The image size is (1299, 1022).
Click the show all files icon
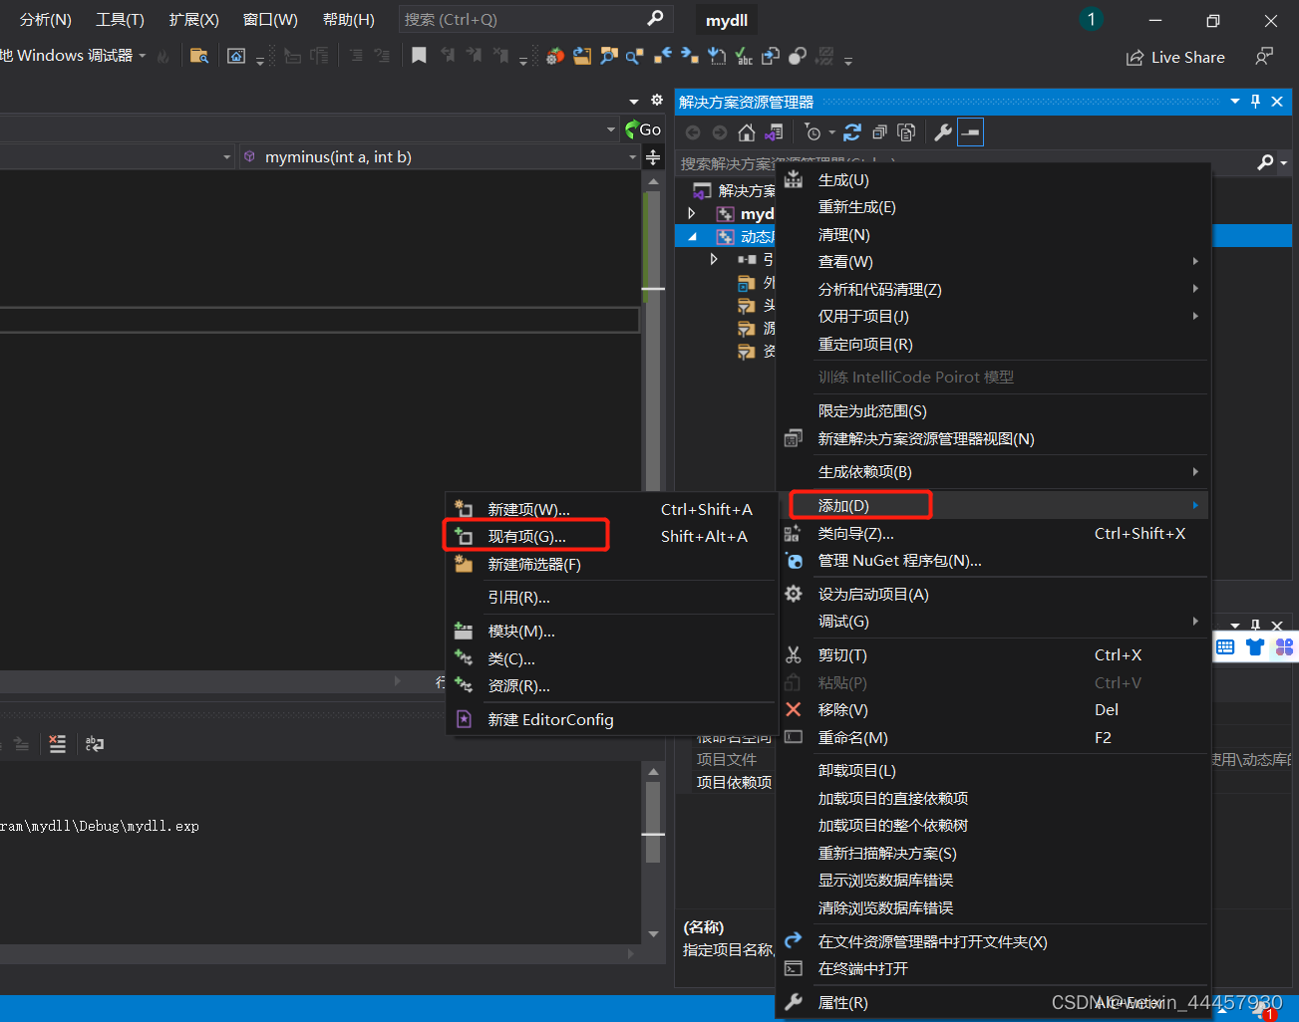pyautogui.click(x=906, y=132)
